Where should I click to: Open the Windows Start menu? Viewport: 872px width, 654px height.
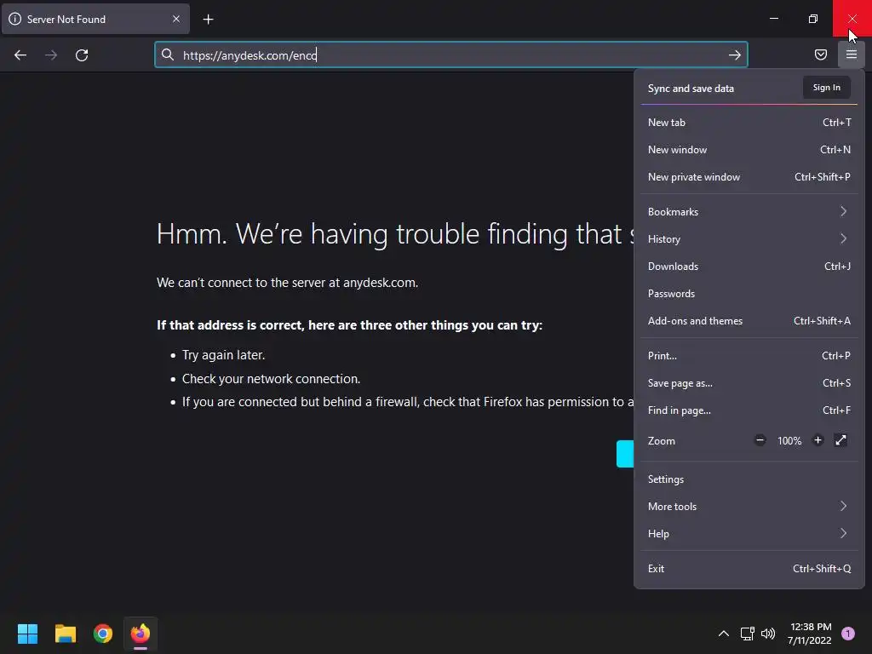tap(27, 634)
